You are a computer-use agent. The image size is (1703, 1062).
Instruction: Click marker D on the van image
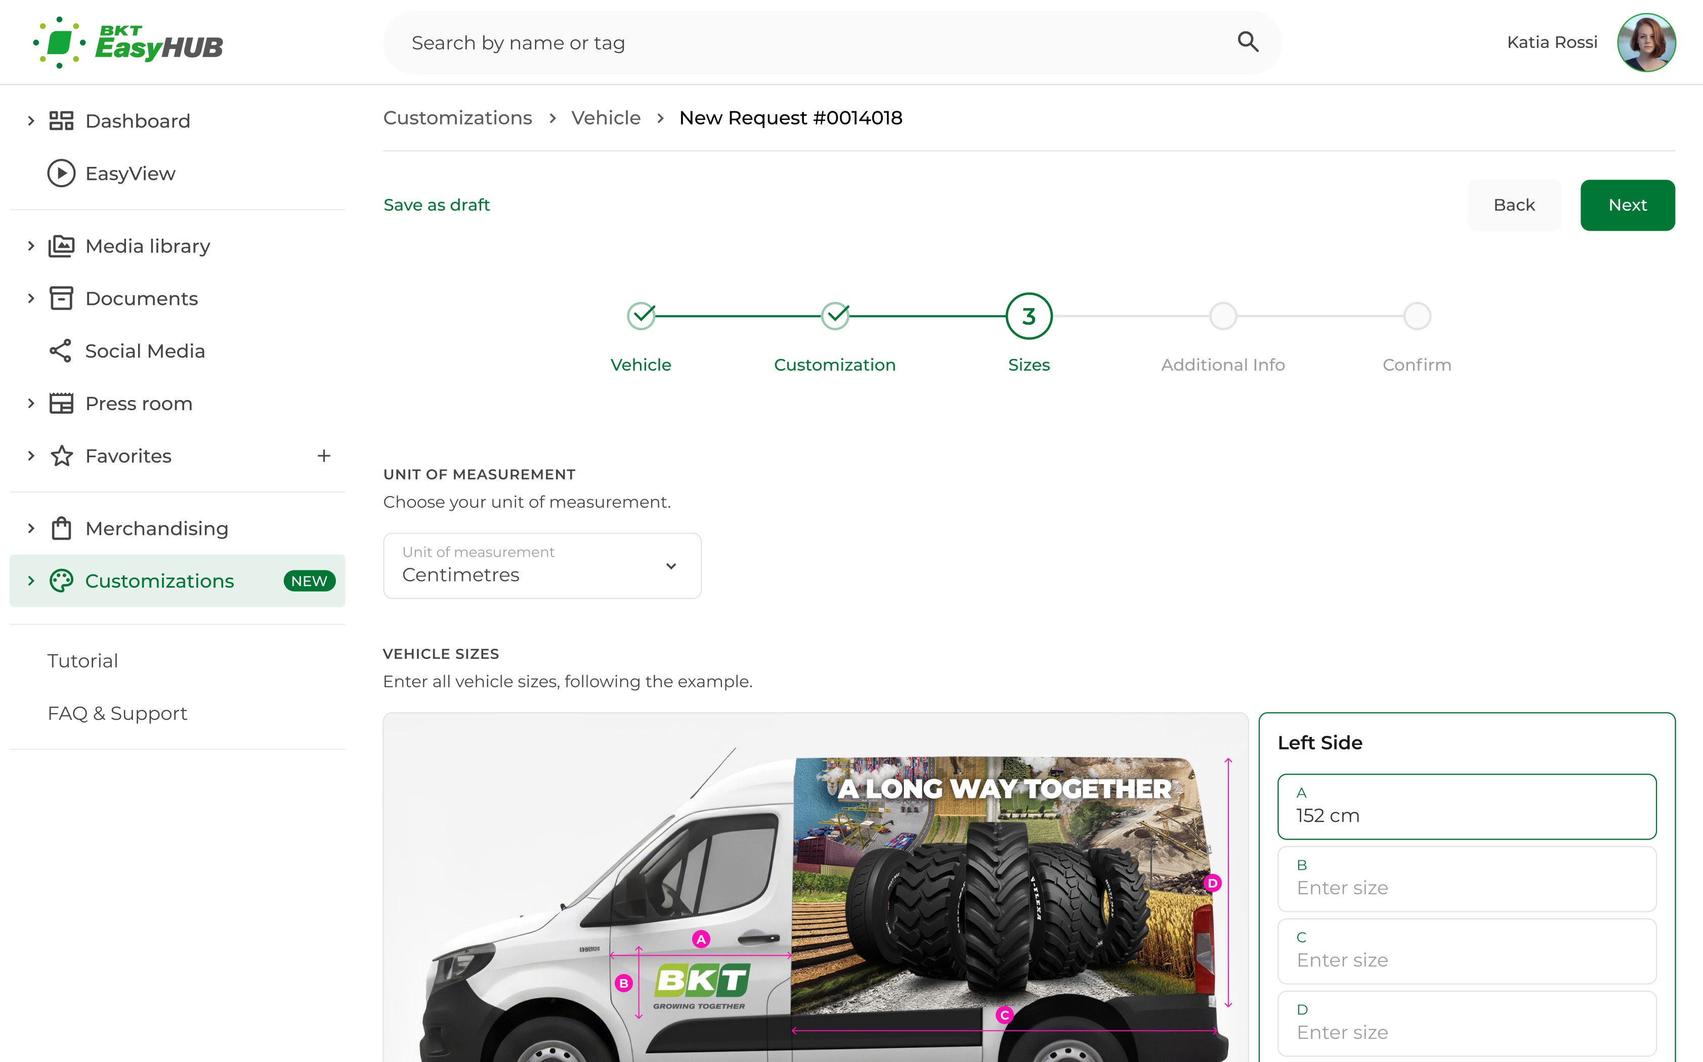click(1212, 883)
